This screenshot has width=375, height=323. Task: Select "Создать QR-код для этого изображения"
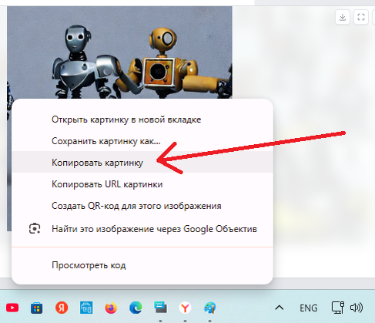coord(142,206)
